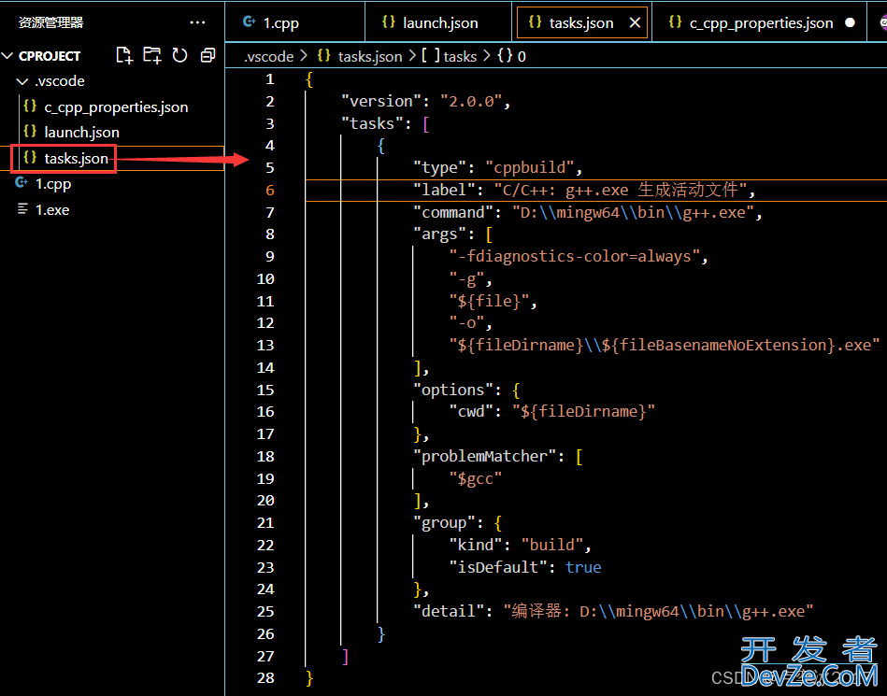Click the "build" value on line 22
Image resolution: width=887 pixels, height=696 pixels.
point(552,545)
